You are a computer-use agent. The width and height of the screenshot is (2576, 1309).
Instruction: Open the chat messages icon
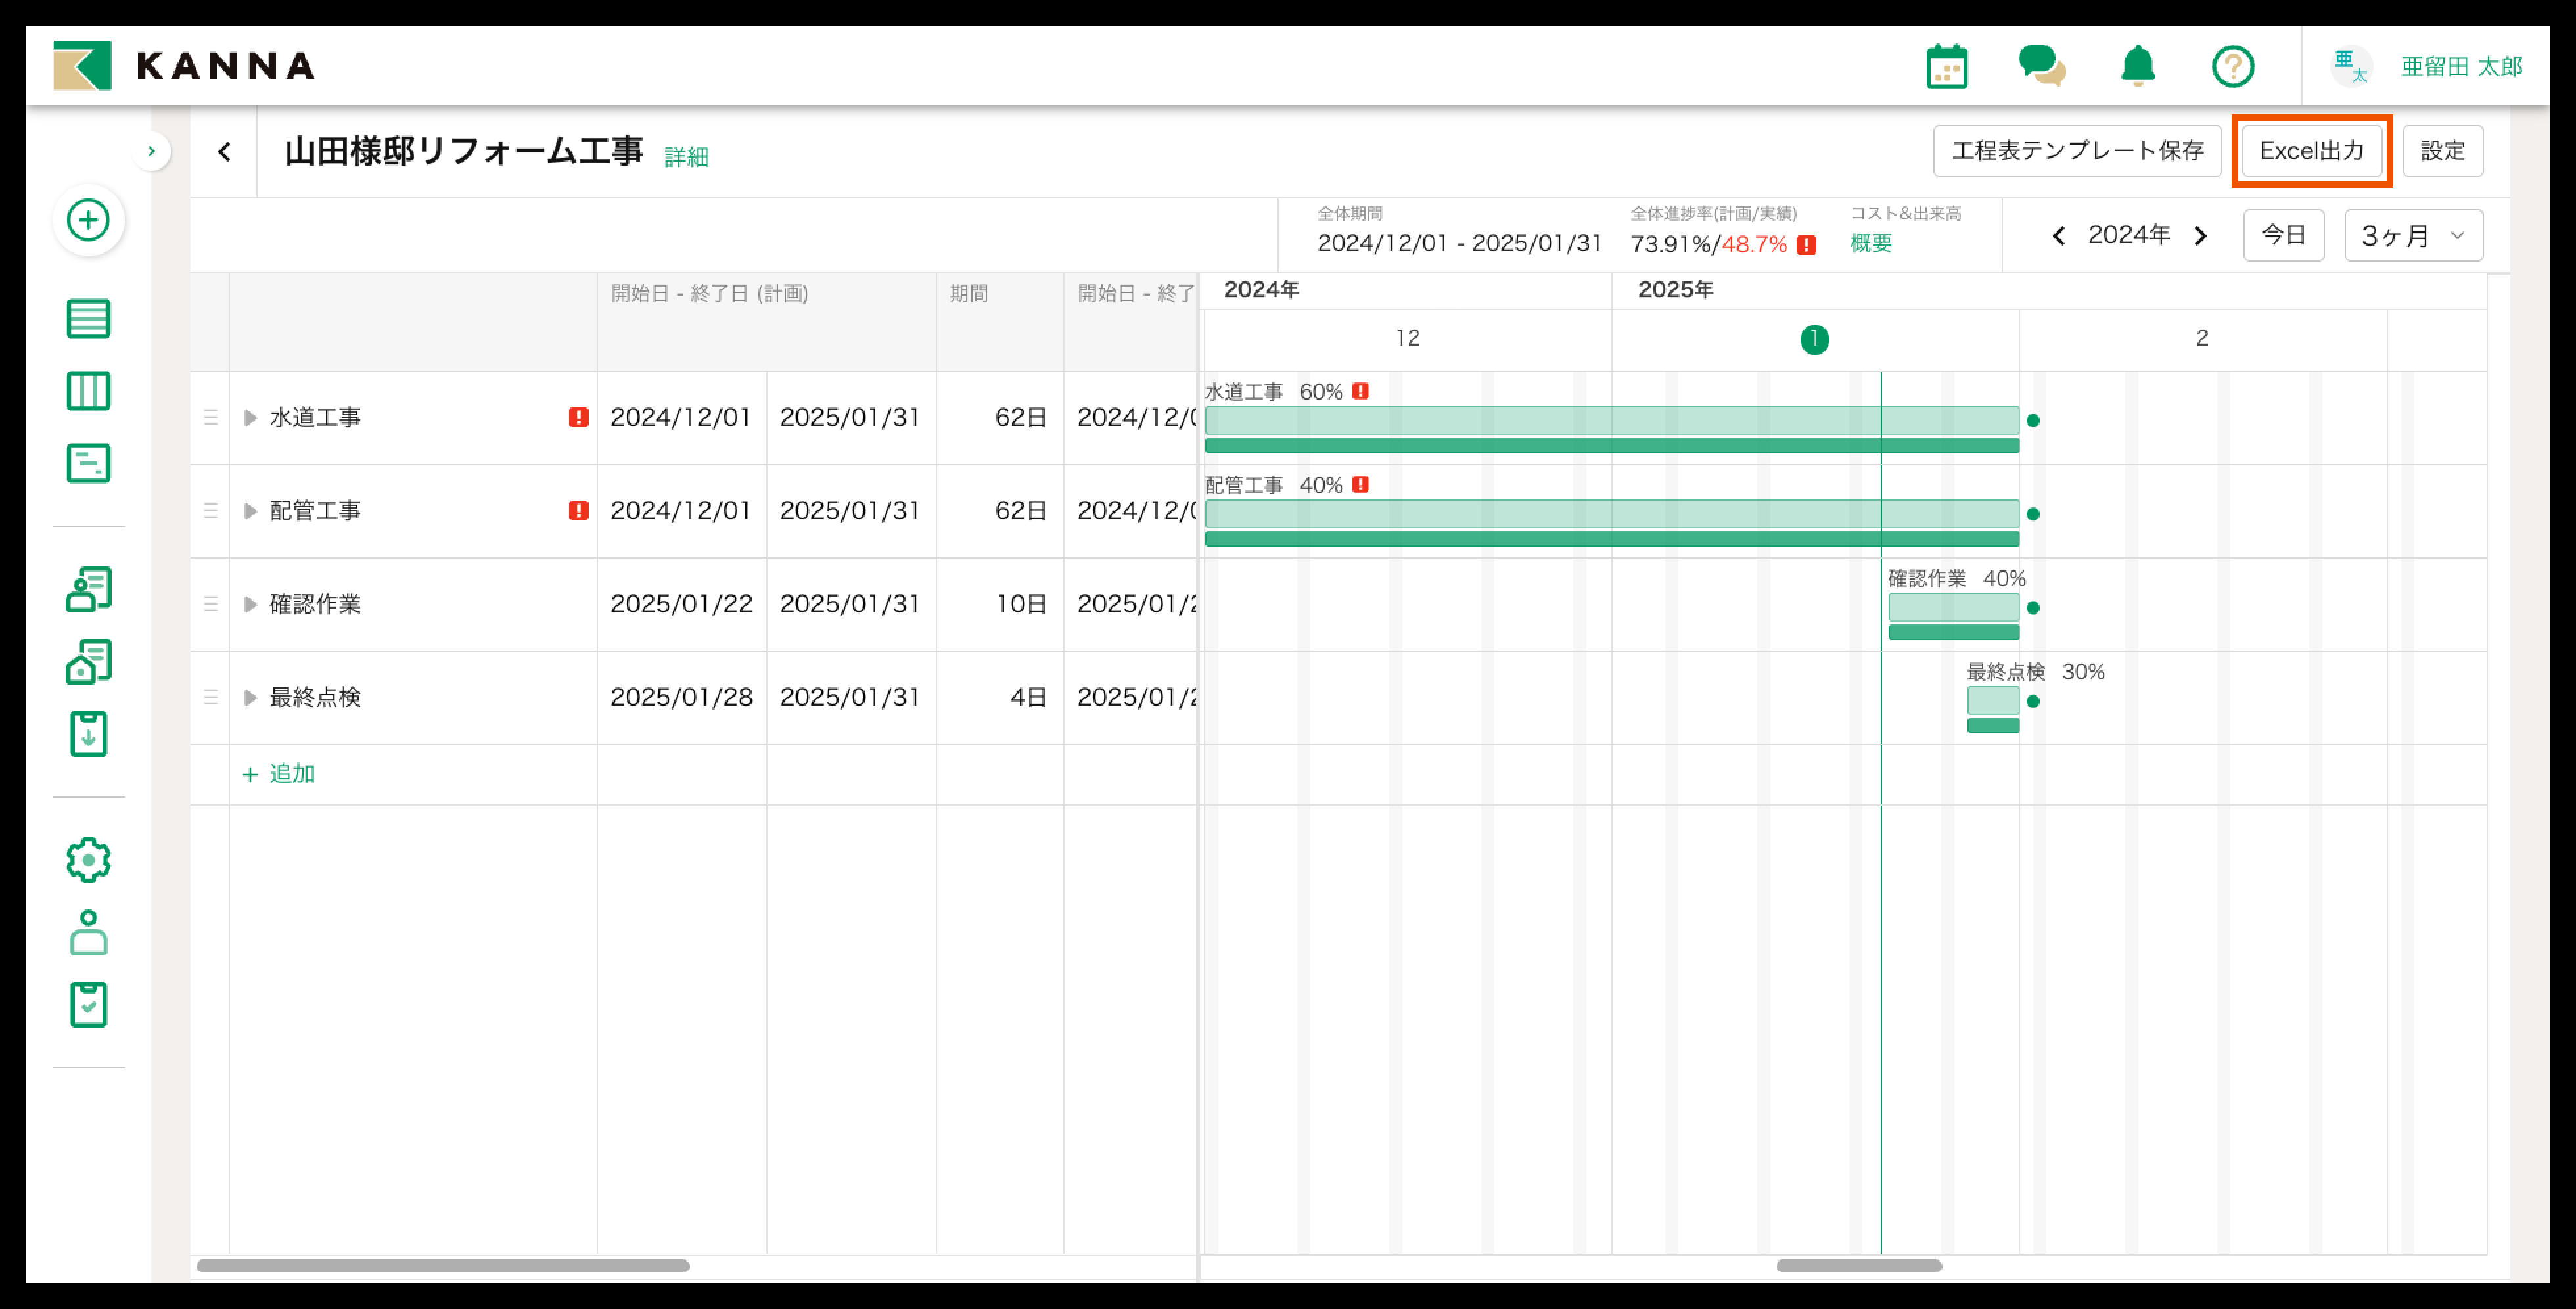coord(2041,67)
